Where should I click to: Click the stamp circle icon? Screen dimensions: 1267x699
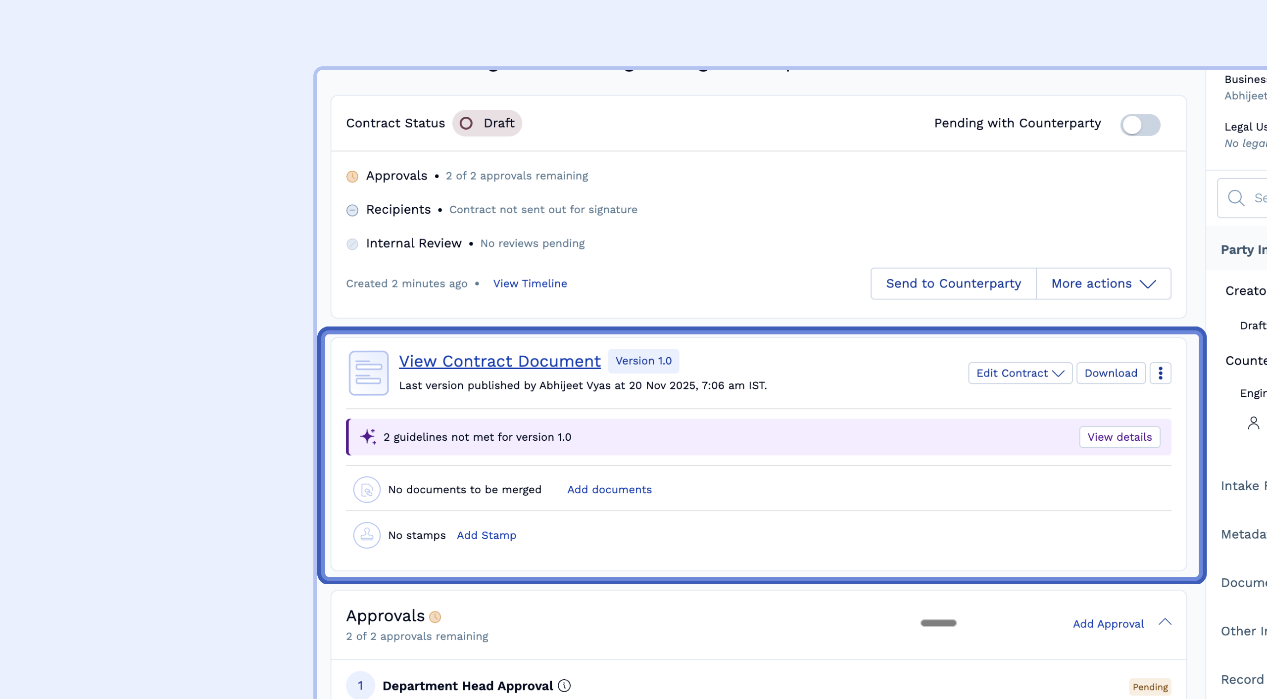tap(367, 535)
